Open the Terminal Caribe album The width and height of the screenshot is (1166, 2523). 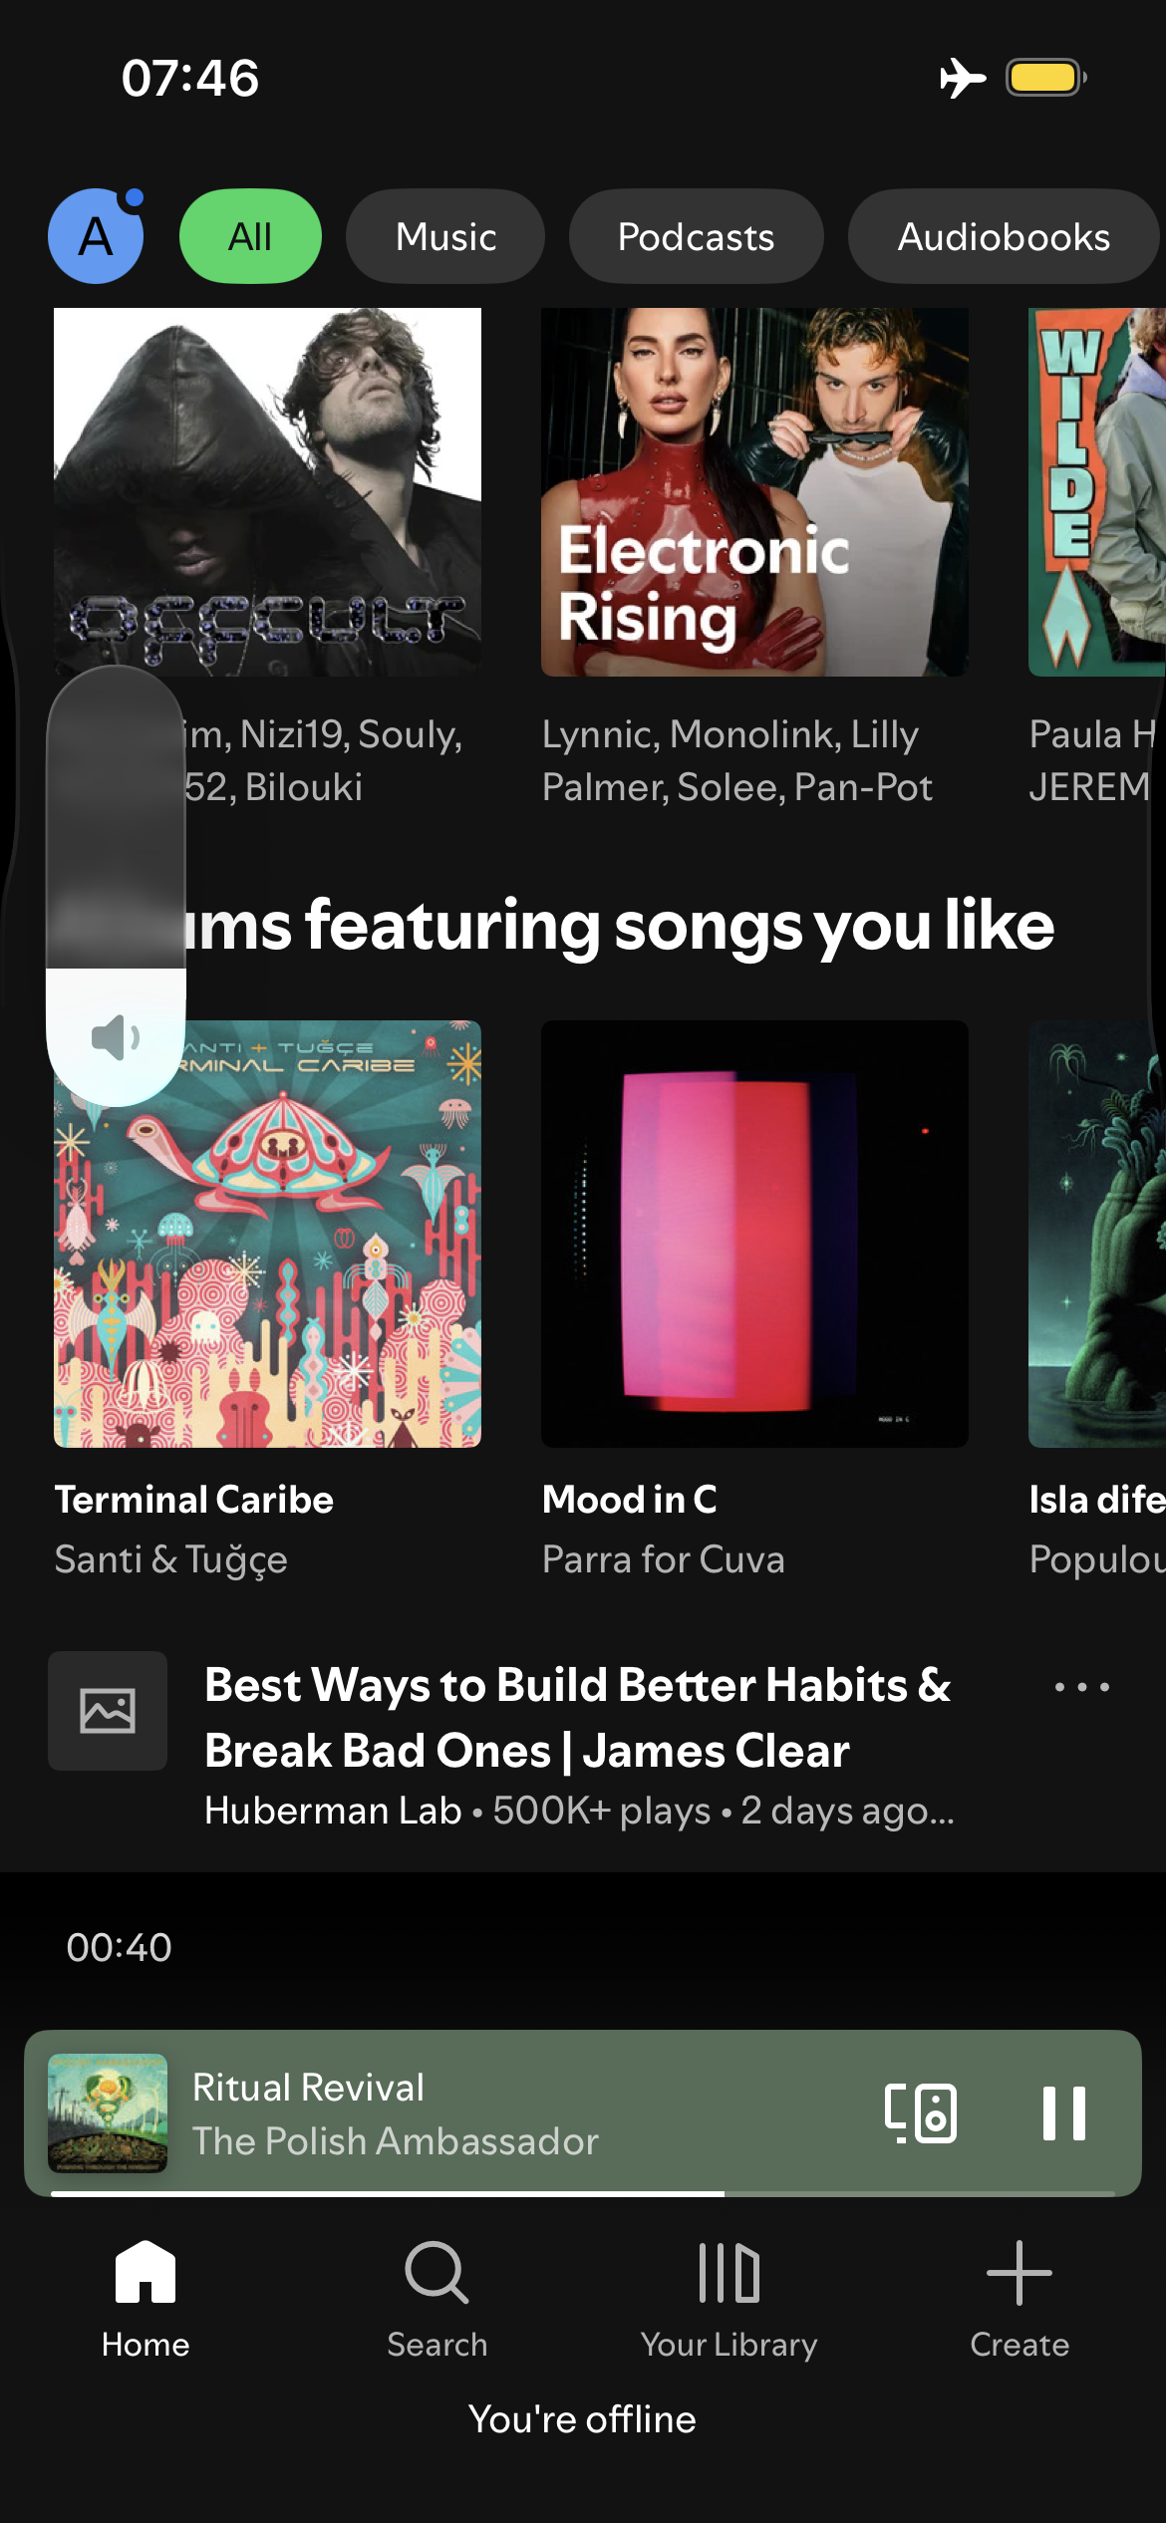(267, 1234)
